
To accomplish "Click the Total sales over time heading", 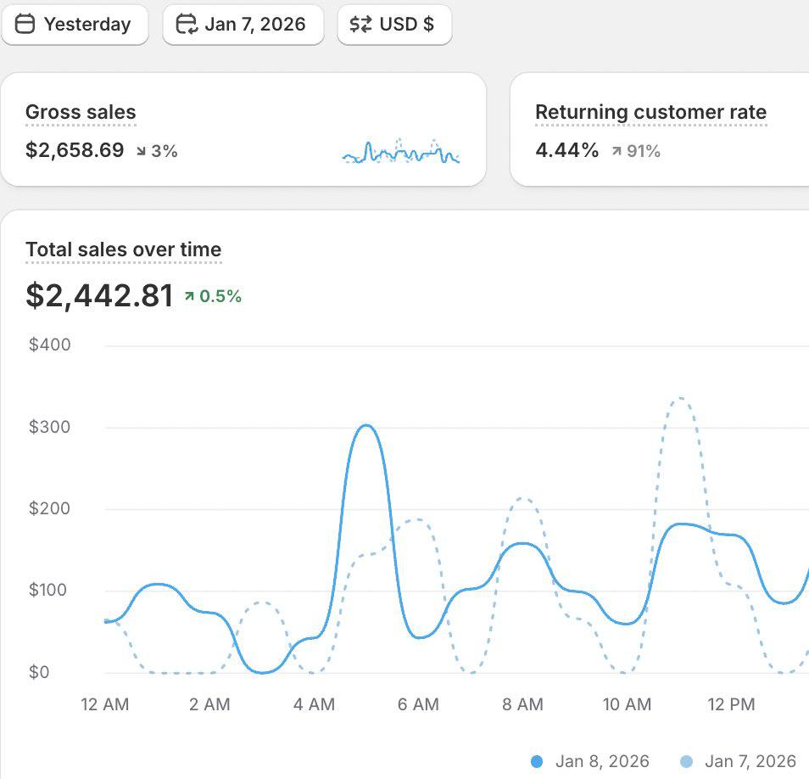I will (x=123, y=249).
